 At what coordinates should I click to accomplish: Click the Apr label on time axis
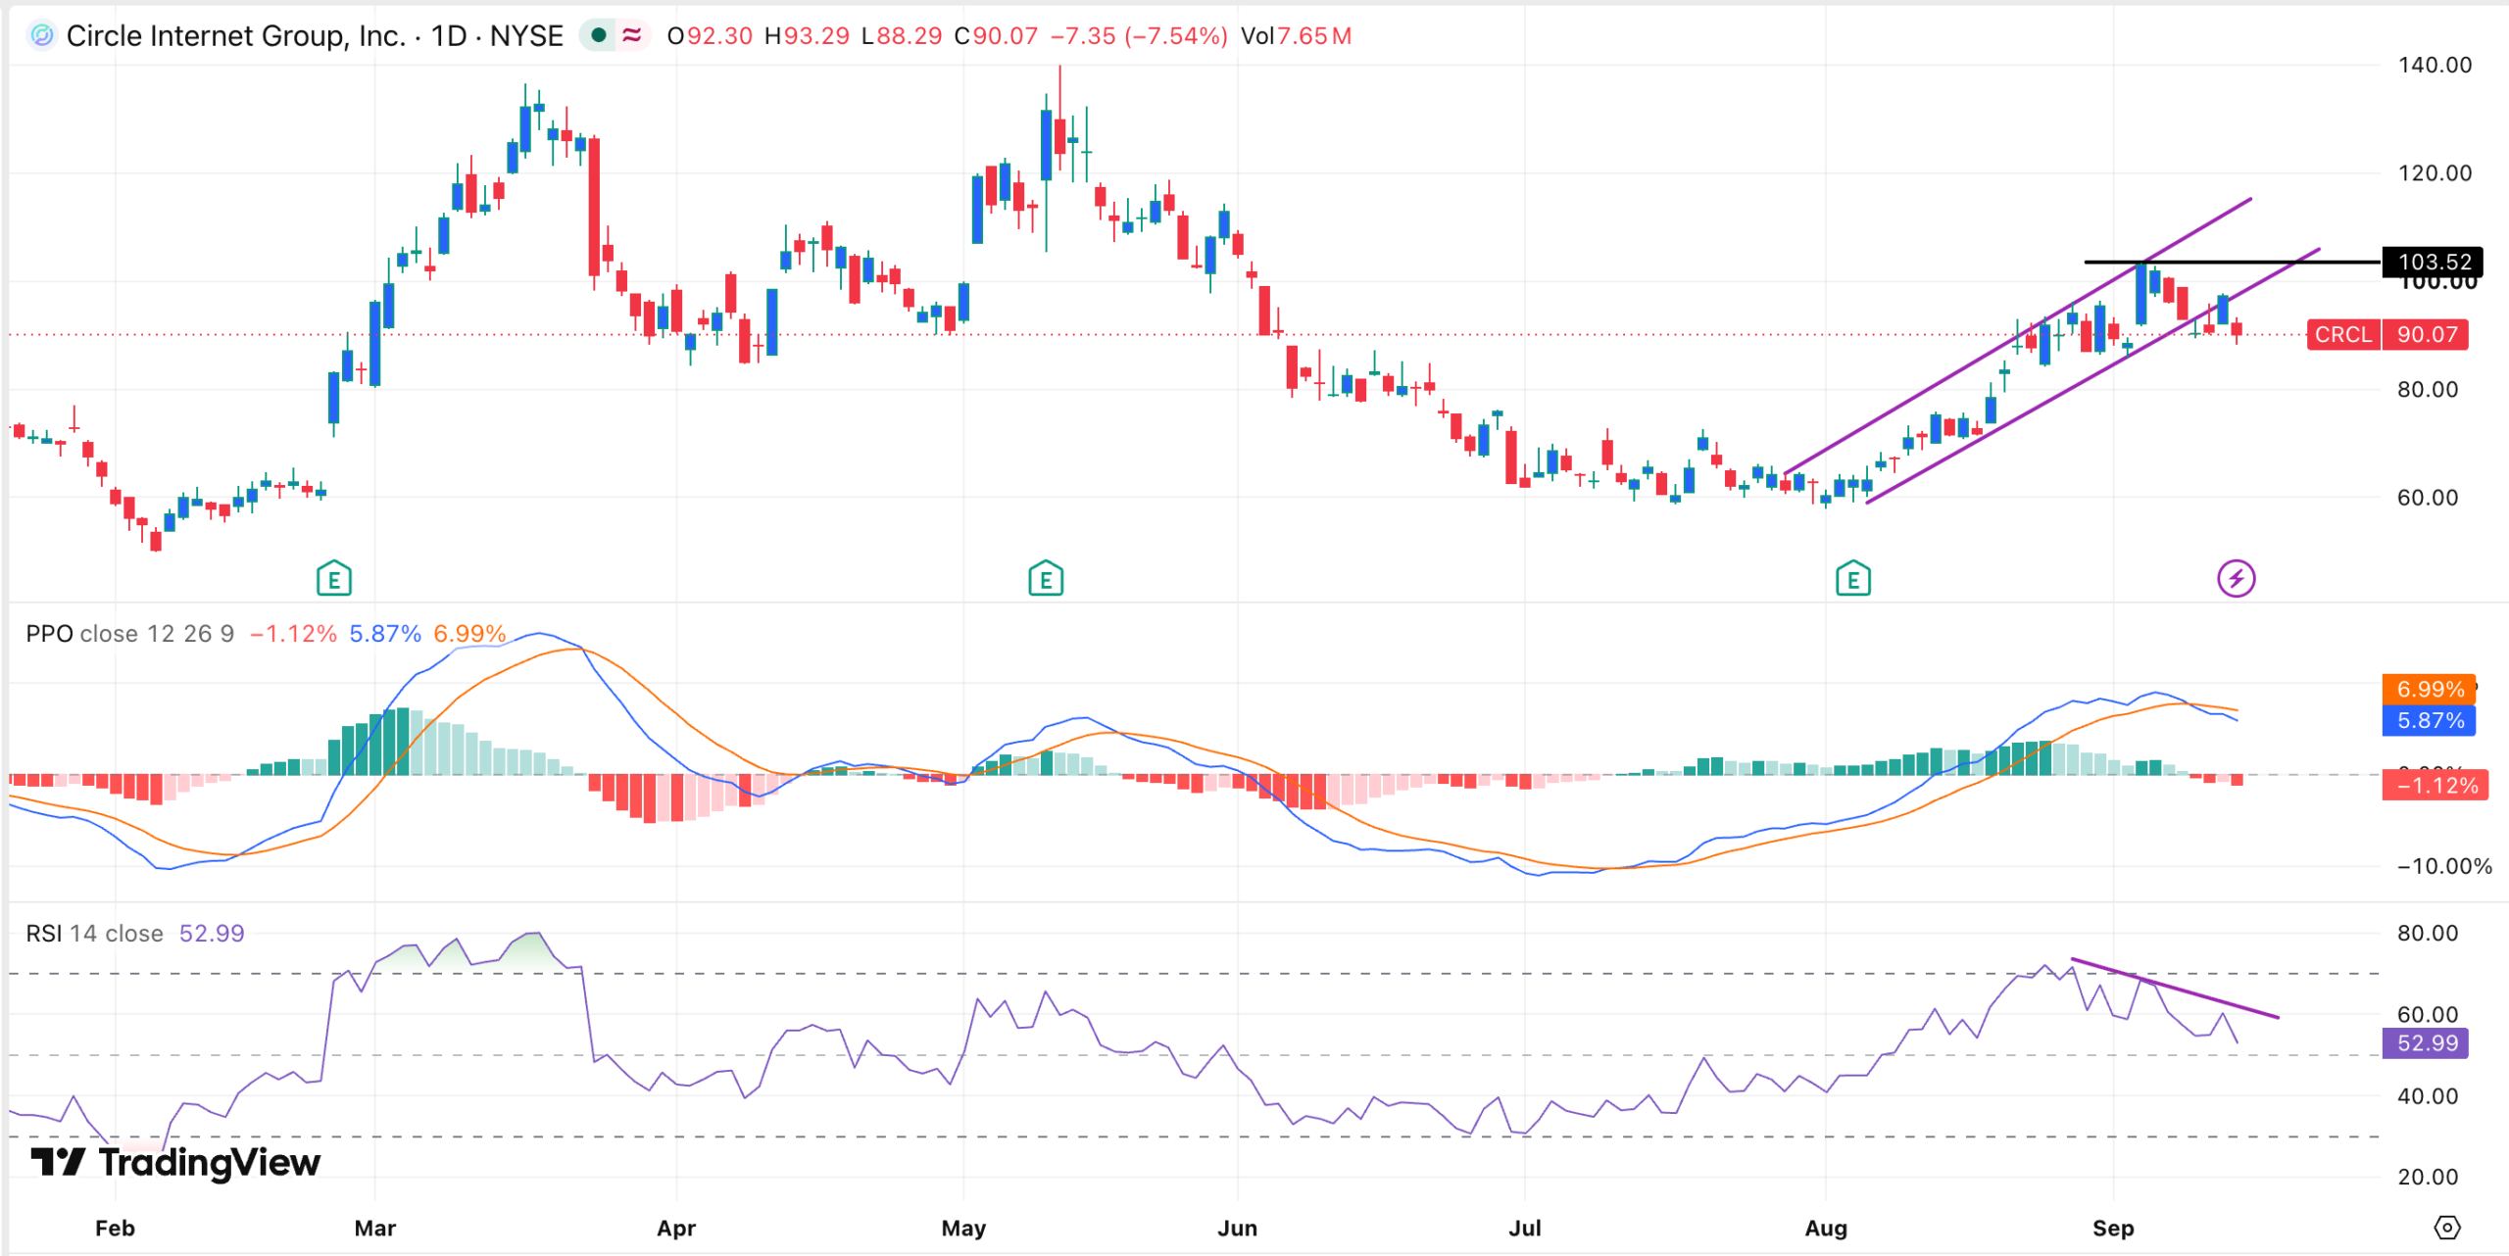pos(676,1228)
